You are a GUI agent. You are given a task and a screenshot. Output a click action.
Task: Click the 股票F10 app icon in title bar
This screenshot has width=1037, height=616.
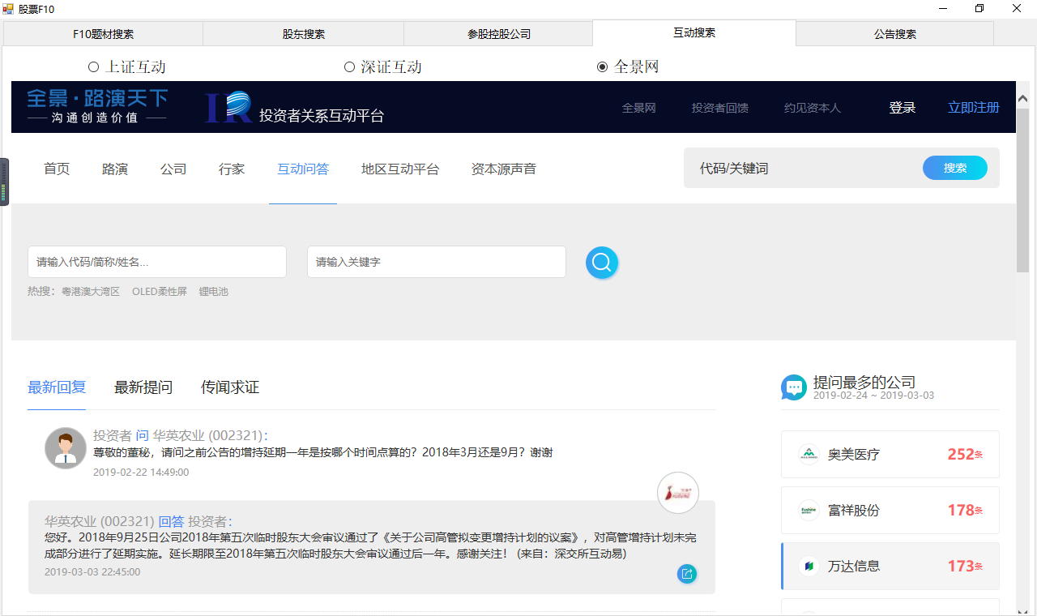(9, 9)
